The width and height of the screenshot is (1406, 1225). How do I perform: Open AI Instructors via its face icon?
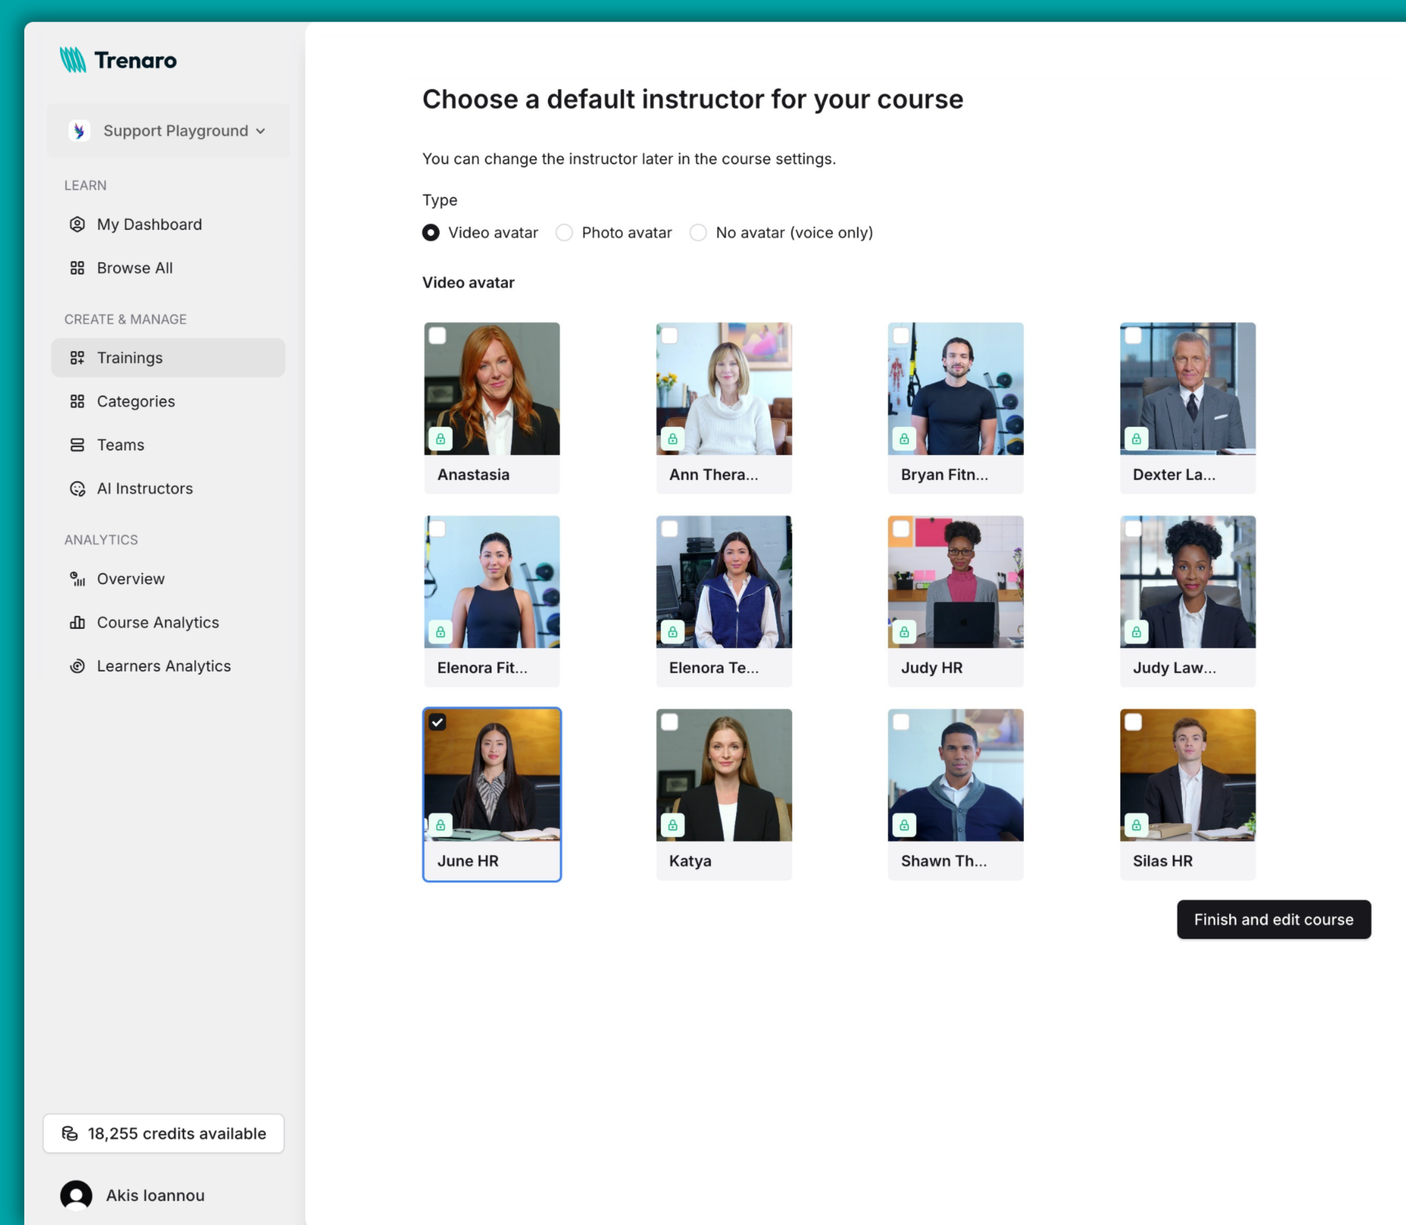click(x=77, y=488)
